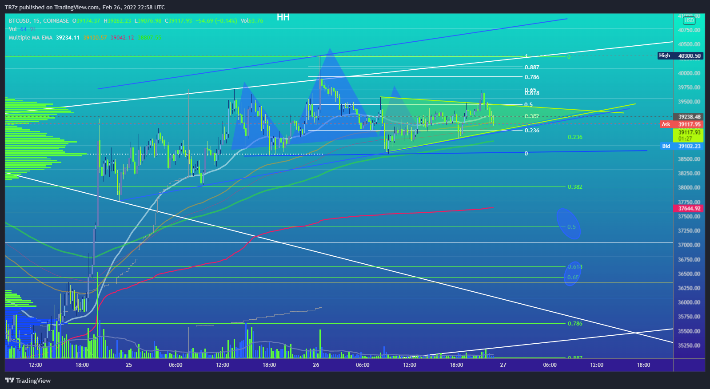Click the 27 date label on time axis

point(503,365)
